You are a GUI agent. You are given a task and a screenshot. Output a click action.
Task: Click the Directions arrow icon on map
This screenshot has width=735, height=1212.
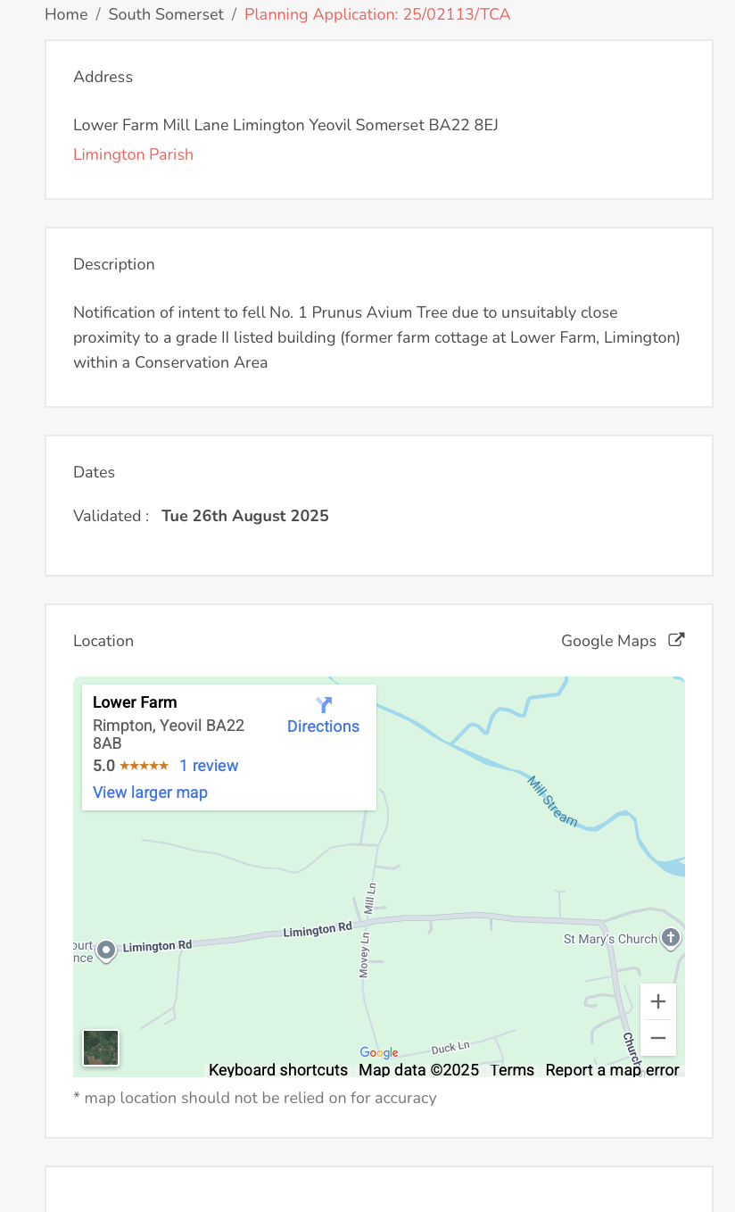click(324, 705)
